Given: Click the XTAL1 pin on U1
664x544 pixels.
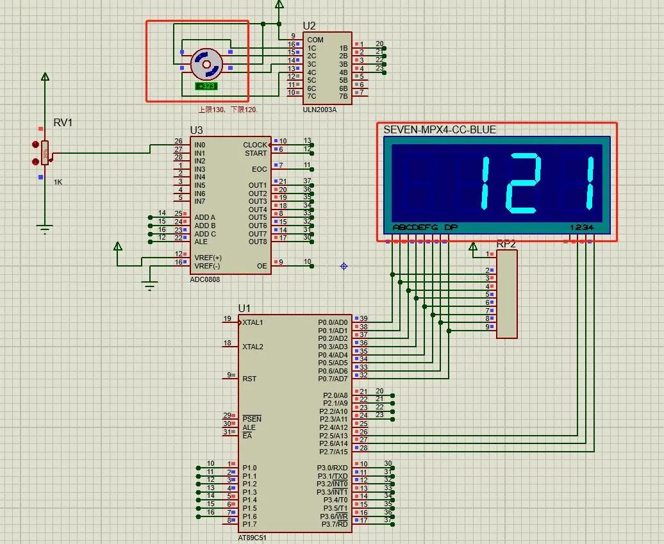Looking at the screenshot, I should click(253, 322).
